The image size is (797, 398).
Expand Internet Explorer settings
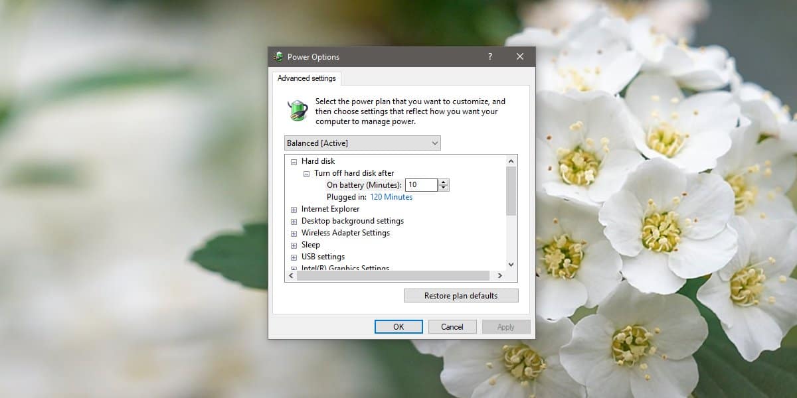coord(294,209)
